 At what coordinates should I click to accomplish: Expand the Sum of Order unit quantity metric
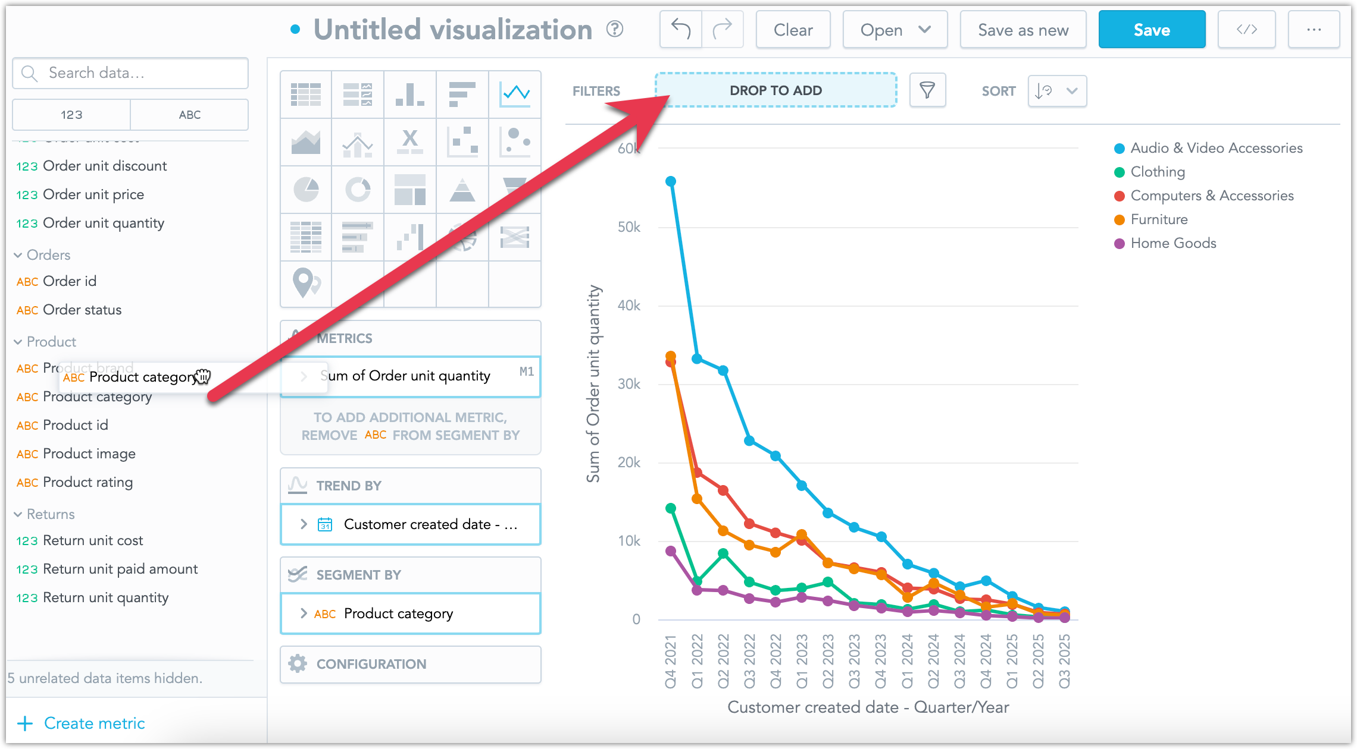pyautogui.click(x=304, y=376)
